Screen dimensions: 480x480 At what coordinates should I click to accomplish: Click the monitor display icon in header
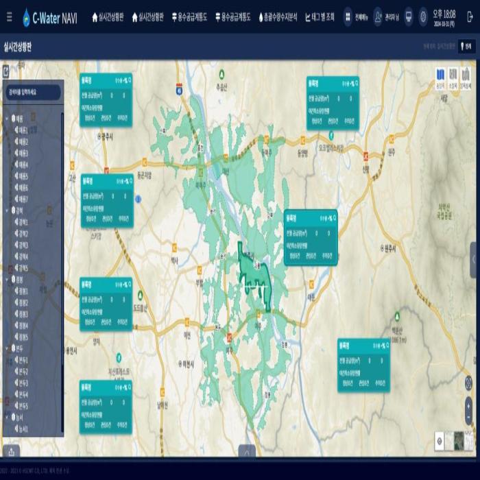409,17
